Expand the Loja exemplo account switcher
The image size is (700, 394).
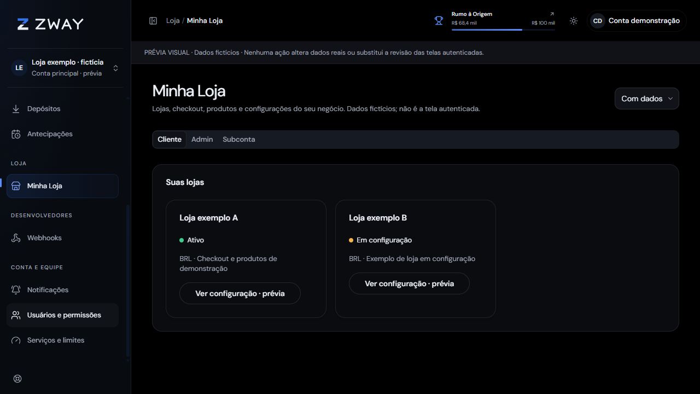point(66,68)
